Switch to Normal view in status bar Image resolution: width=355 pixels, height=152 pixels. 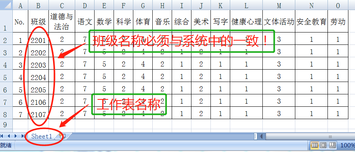[314, 145]
